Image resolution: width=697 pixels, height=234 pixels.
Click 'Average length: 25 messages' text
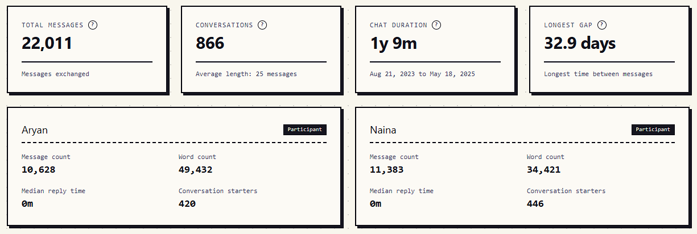(x=246, y=74)
